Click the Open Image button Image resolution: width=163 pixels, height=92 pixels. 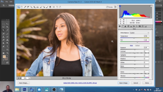point(123,83)
